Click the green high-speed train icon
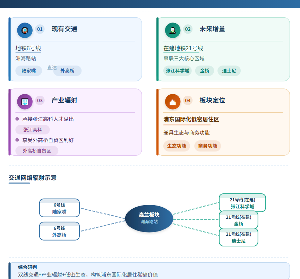300x279 pixels. pyautogui.click(x=173, y=30)
